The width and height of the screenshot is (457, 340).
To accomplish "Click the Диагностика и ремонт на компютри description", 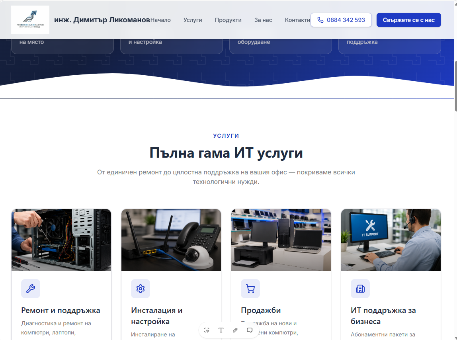I will 56,328.
